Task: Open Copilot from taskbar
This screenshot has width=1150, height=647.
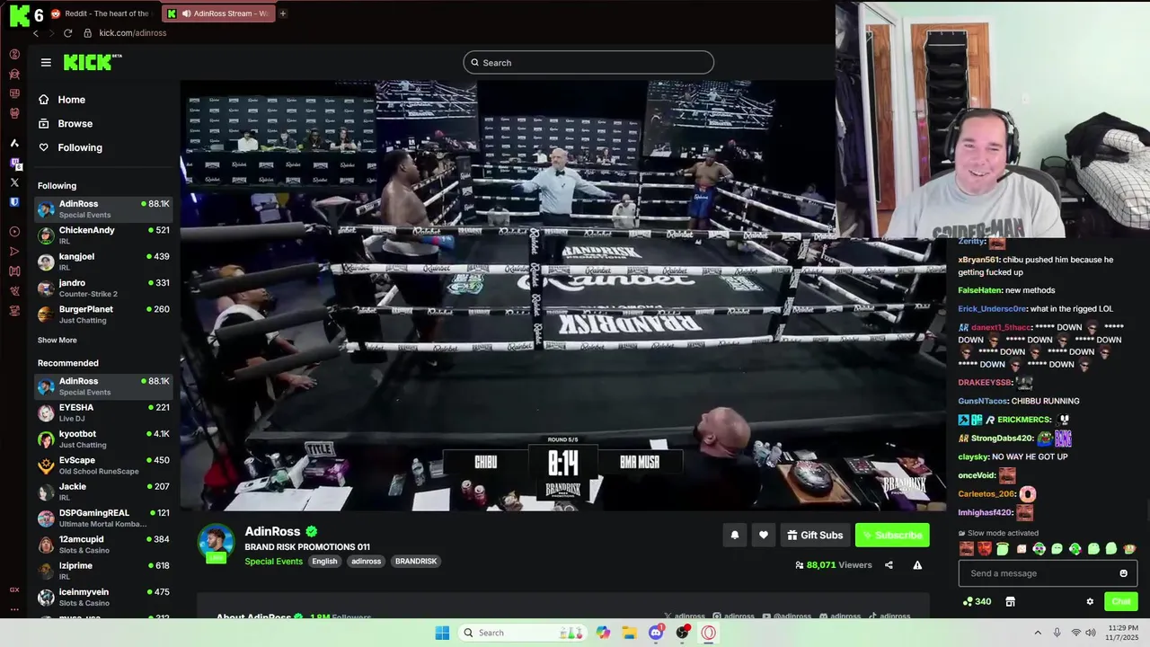Action: click(x=603, y=633)
